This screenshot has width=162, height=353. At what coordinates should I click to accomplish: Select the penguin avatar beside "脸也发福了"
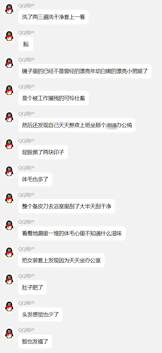(x=9, y=333)
